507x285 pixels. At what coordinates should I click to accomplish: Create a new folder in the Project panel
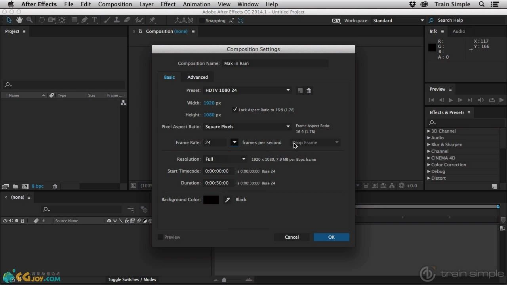coord(15,186)
